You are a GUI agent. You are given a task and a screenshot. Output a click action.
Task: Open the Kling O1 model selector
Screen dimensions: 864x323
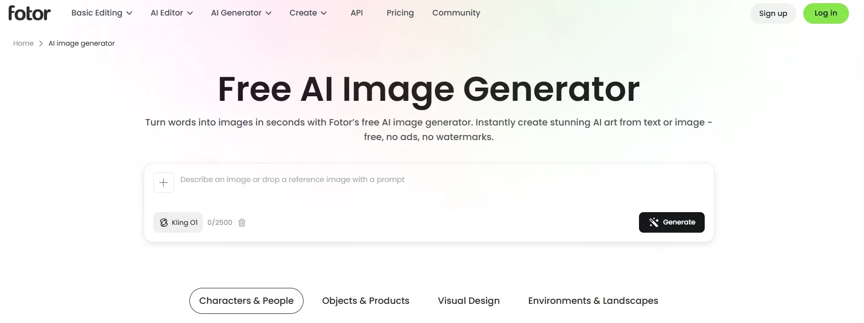[178, 223]
